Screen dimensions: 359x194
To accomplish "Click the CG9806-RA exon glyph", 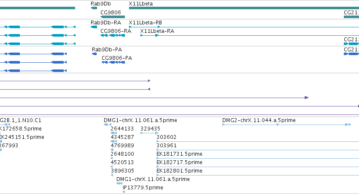I will coord(113,35).
